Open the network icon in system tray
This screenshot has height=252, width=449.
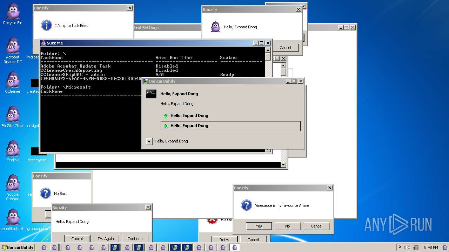coord(416,247)
